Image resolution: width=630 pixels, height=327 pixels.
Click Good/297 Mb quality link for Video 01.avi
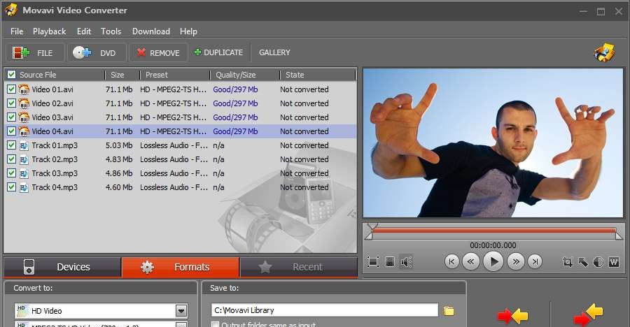coord(235,89)
